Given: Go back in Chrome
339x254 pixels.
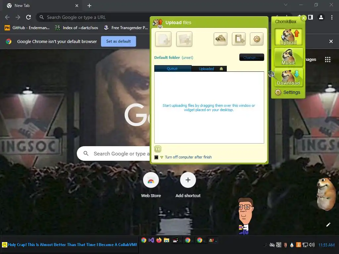Looking at the screenshot, I should 7,17.
